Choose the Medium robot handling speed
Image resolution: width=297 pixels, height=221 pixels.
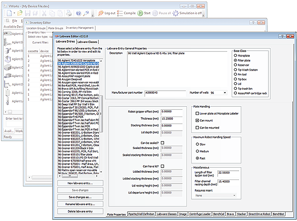point(197,151)
